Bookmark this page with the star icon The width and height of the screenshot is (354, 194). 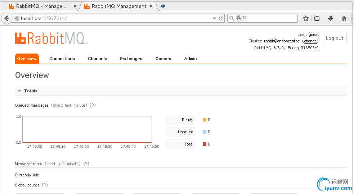pyautogui.click(x=306, y=18)
